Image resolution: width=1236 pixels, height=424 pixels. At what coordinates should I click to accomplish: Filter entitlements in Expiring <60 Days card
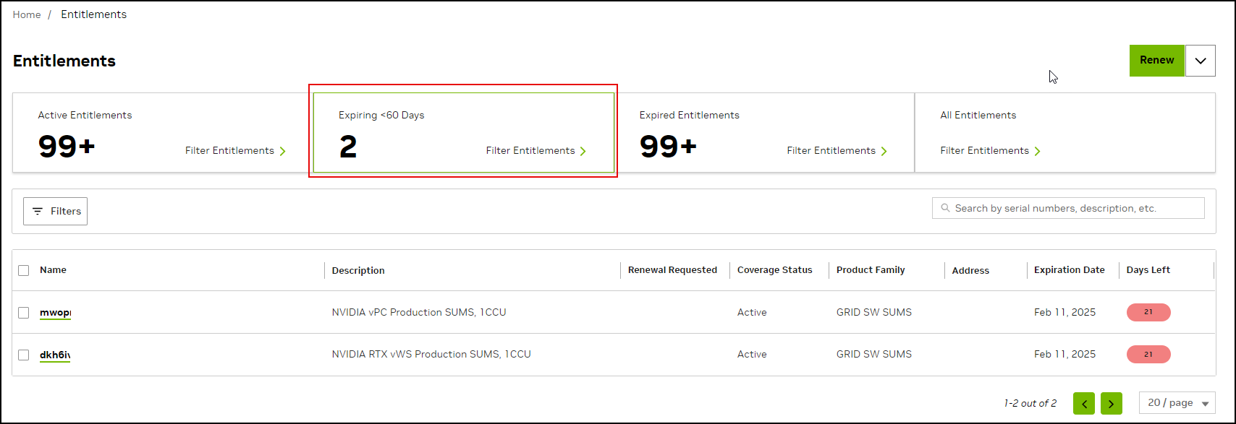point(530,150)
